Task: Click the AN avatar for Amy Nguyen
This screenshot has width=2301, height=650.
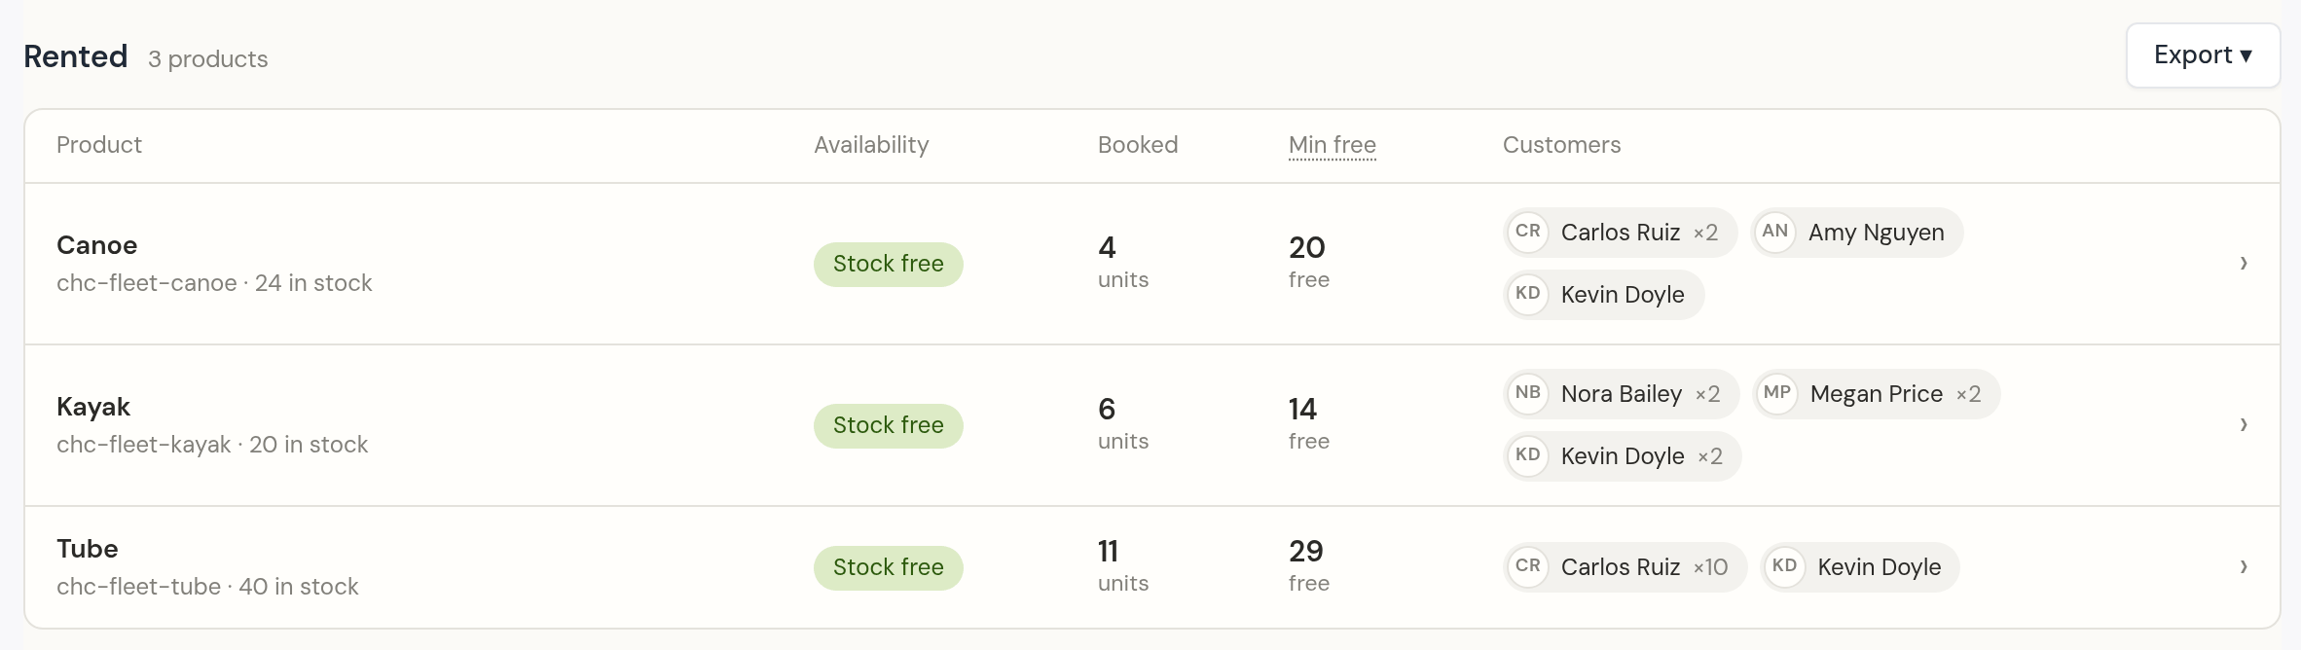Action: point(1775,232)
